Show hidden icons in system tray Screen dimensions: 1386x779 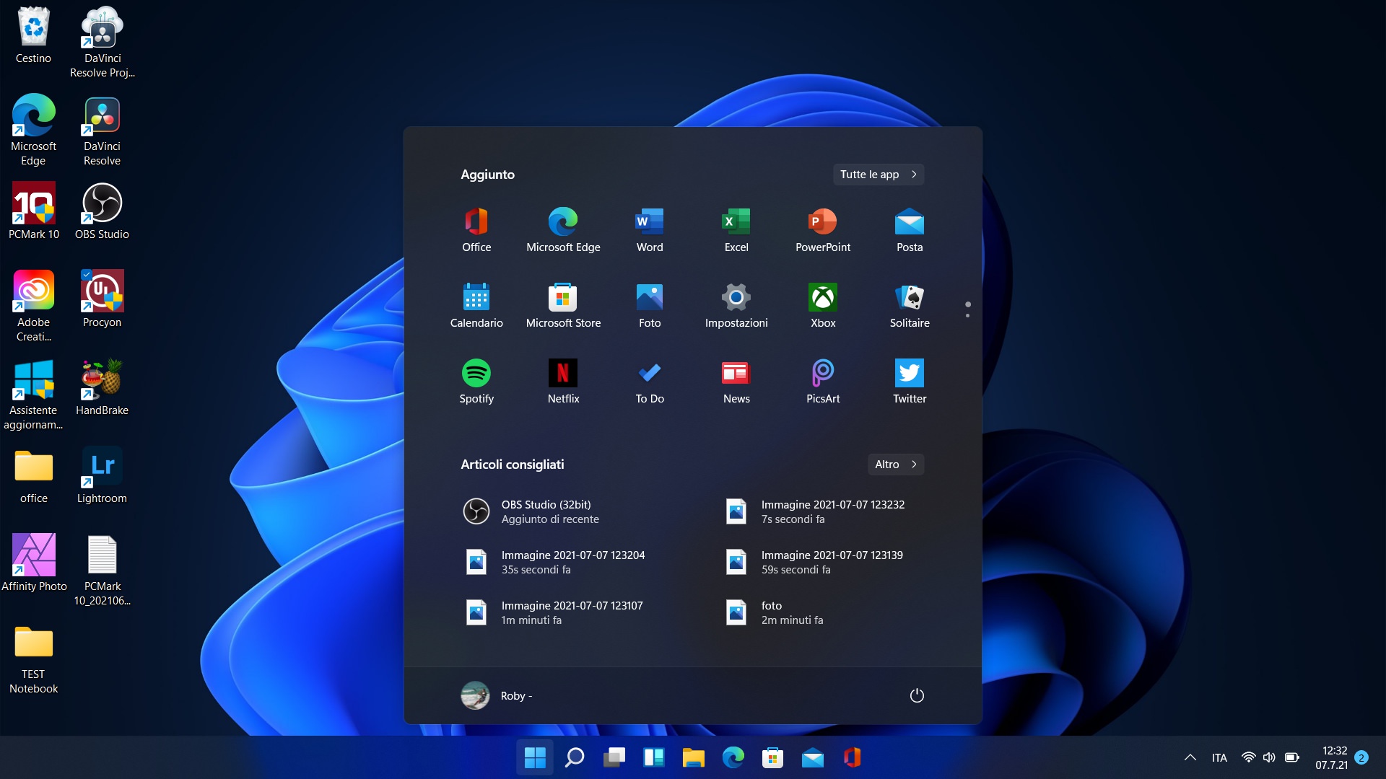click(1190, 757)
